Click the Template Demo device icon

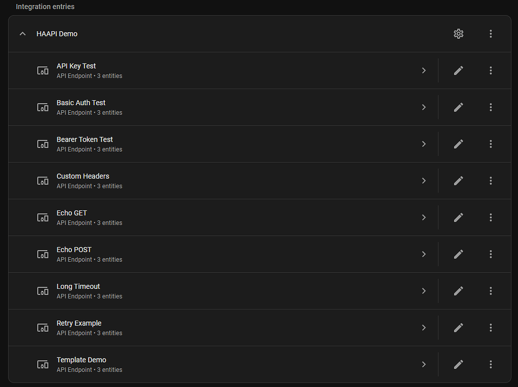click(x=42, y=364)
